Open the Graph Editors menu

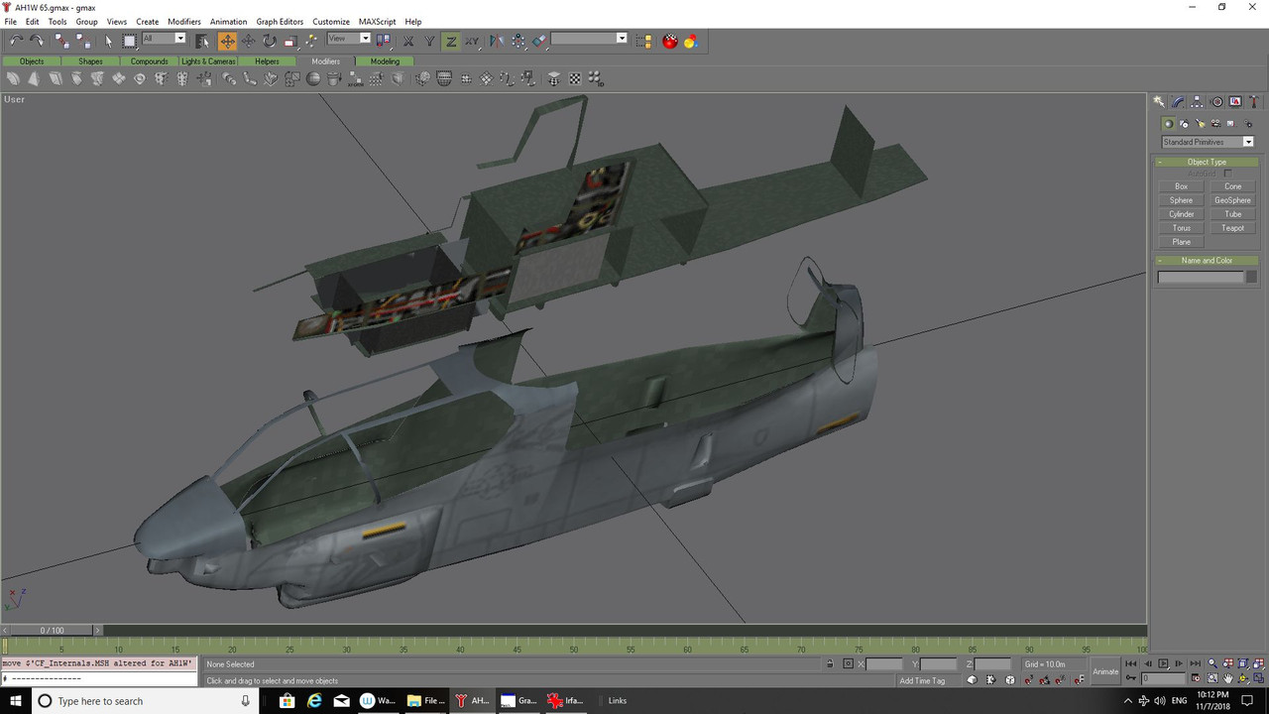pos(280,22)
